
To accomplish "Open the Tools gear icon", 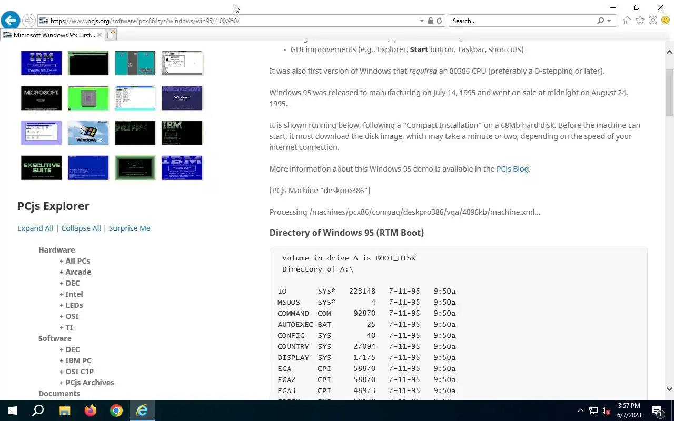I will tap(653, 21).
